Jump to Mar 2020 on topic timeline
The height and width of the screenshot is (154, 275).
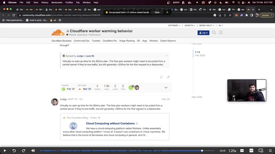pyautogui.click(x=197, y=97)
